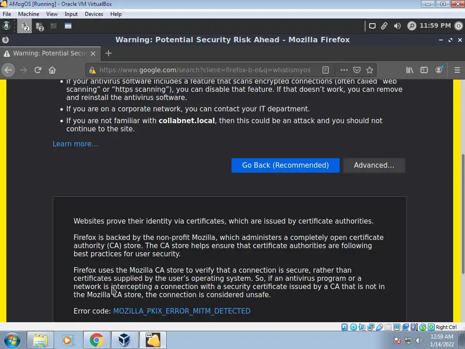Click the Advanced... button
This screenshot has width=465, height=349.
point(374,165)
